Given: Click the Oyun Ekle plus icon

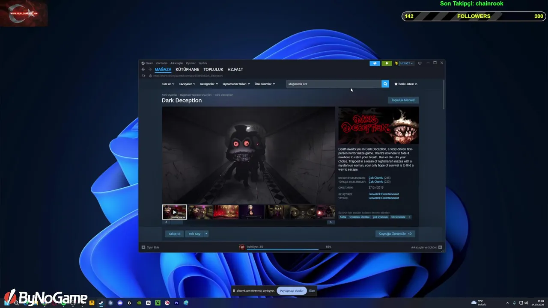Looking at the screenshot, I should [x=143, y=247].
